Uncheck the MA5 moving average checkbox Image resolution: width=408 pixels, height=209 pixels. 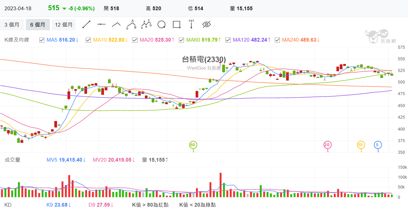[42, 40]
